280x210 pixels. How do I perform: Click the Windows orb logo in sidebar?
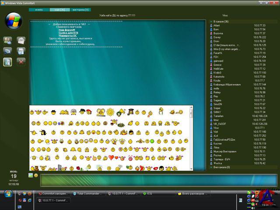click(14, 20)
